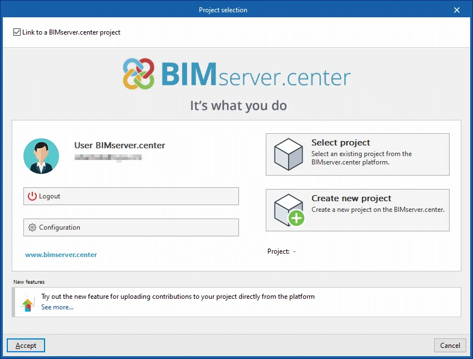Screen dimensions: 473x359
Task: Close the Project selection dialog
Action: click(x=457, y=10)
